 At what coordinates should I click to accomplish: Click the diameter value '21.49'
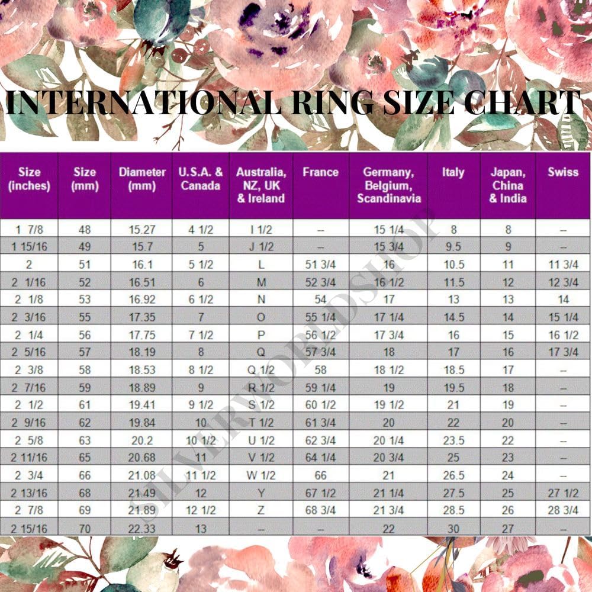pyautogui.click(x=142, y=493)
